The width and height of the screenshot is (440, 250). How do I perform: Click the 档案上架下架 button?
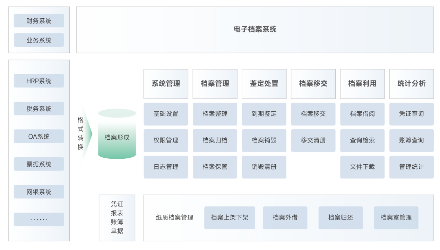(x=230, y=217)
